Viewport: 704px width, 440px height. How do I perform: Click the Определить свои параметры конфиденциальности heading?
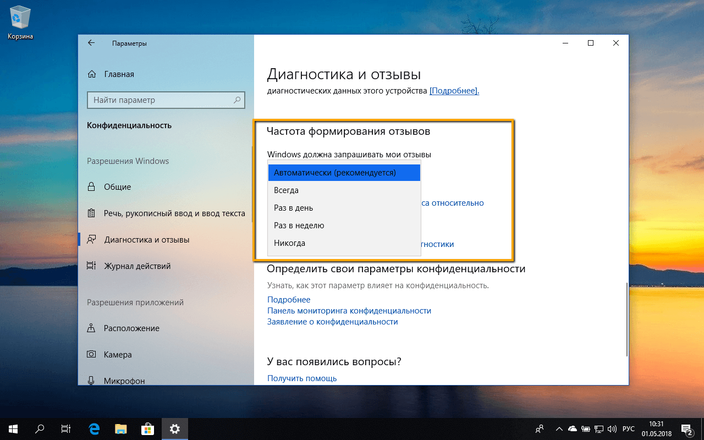[396, 269]
